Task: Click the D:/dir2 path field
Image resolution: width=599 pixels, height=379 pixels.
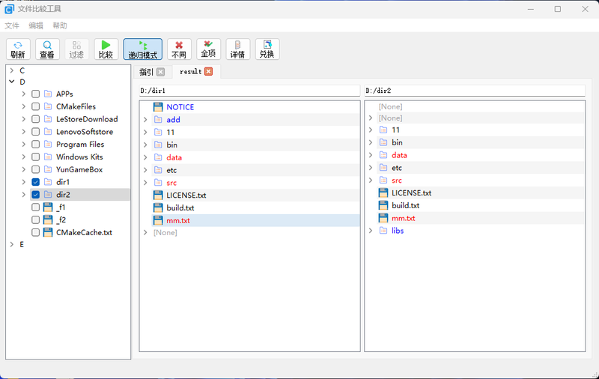Action: [x=474, y=91]
